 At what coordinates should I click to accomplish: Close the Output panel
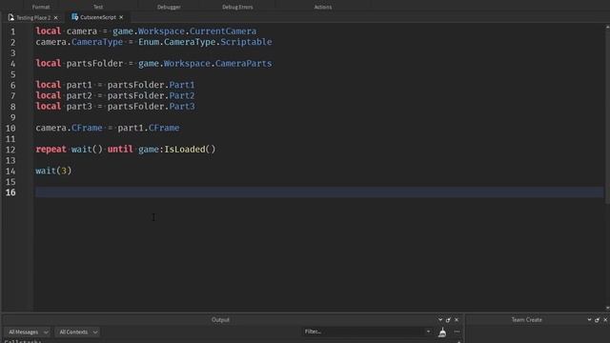457,320
